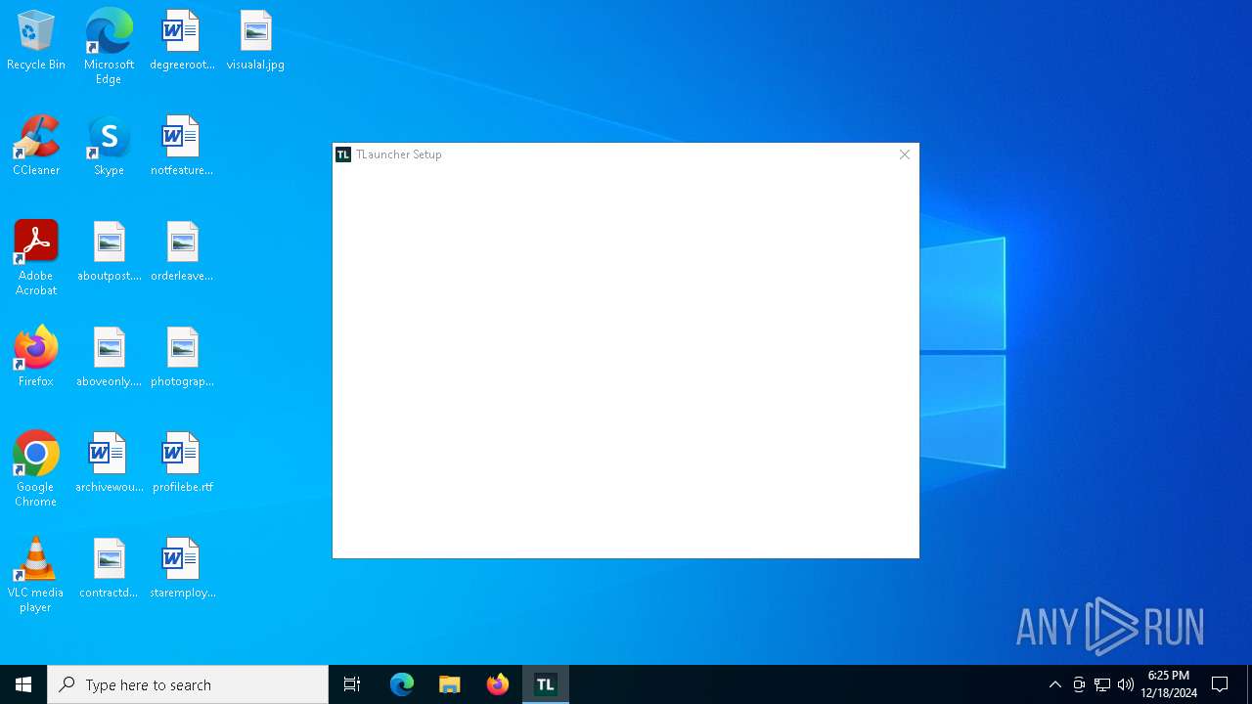Open network status tray icon
This screenshot has width=1252, height=704.
coord(1102,684)
